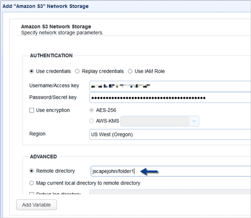Click the Add "Amazon S3" Network Storage title
This screenshot has width=251, height=218.
(x=46, y=6)
